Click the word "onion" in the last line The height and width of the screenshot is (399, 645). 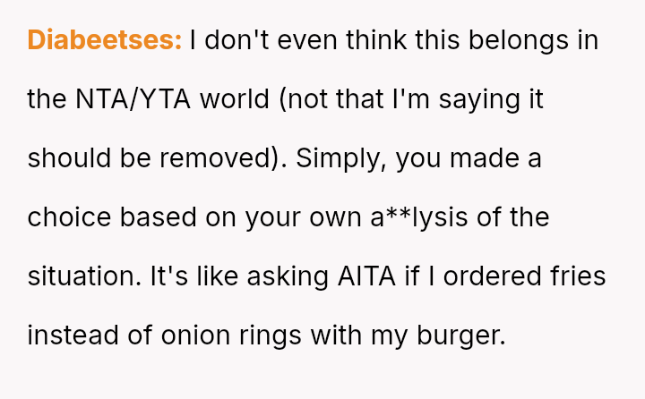pyautogui.click(x=203, y=335)
